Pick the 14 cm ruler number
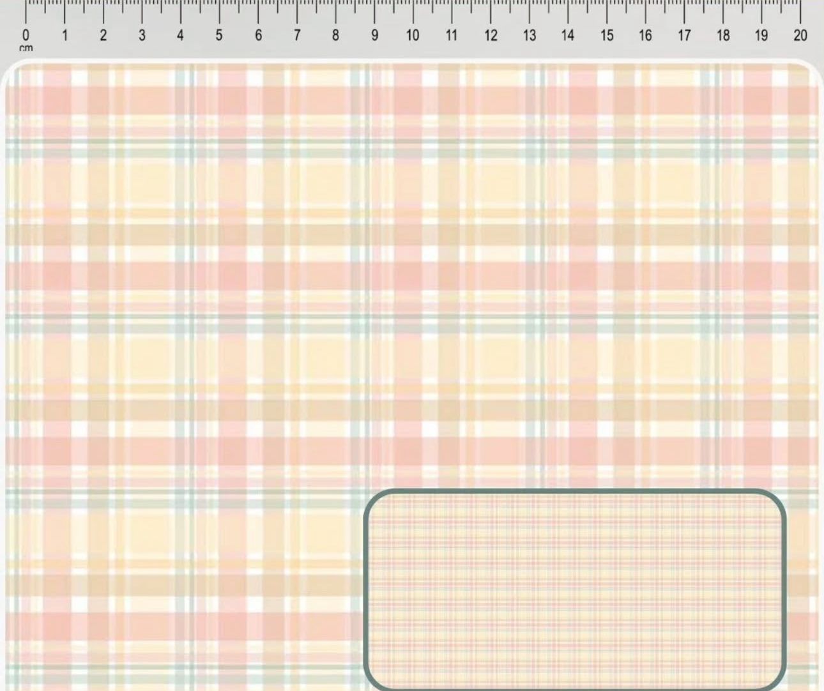Image resolution: width=824 pixels, height=691 pixels. click(x=568, y=35)
